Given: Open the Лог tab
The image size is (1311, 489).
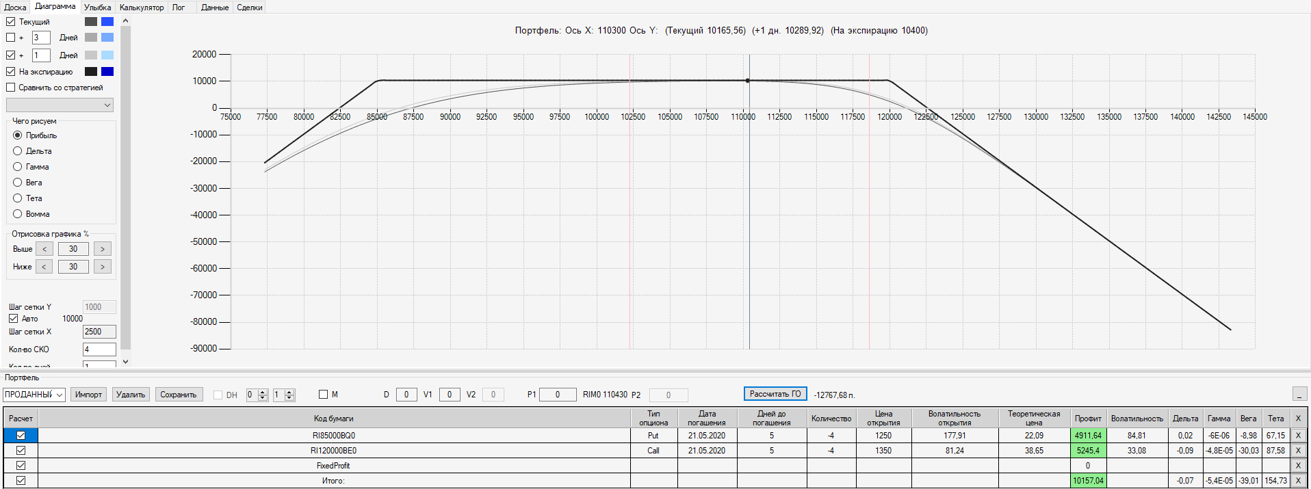Looking at the screenshot, I should pos(179,8).
